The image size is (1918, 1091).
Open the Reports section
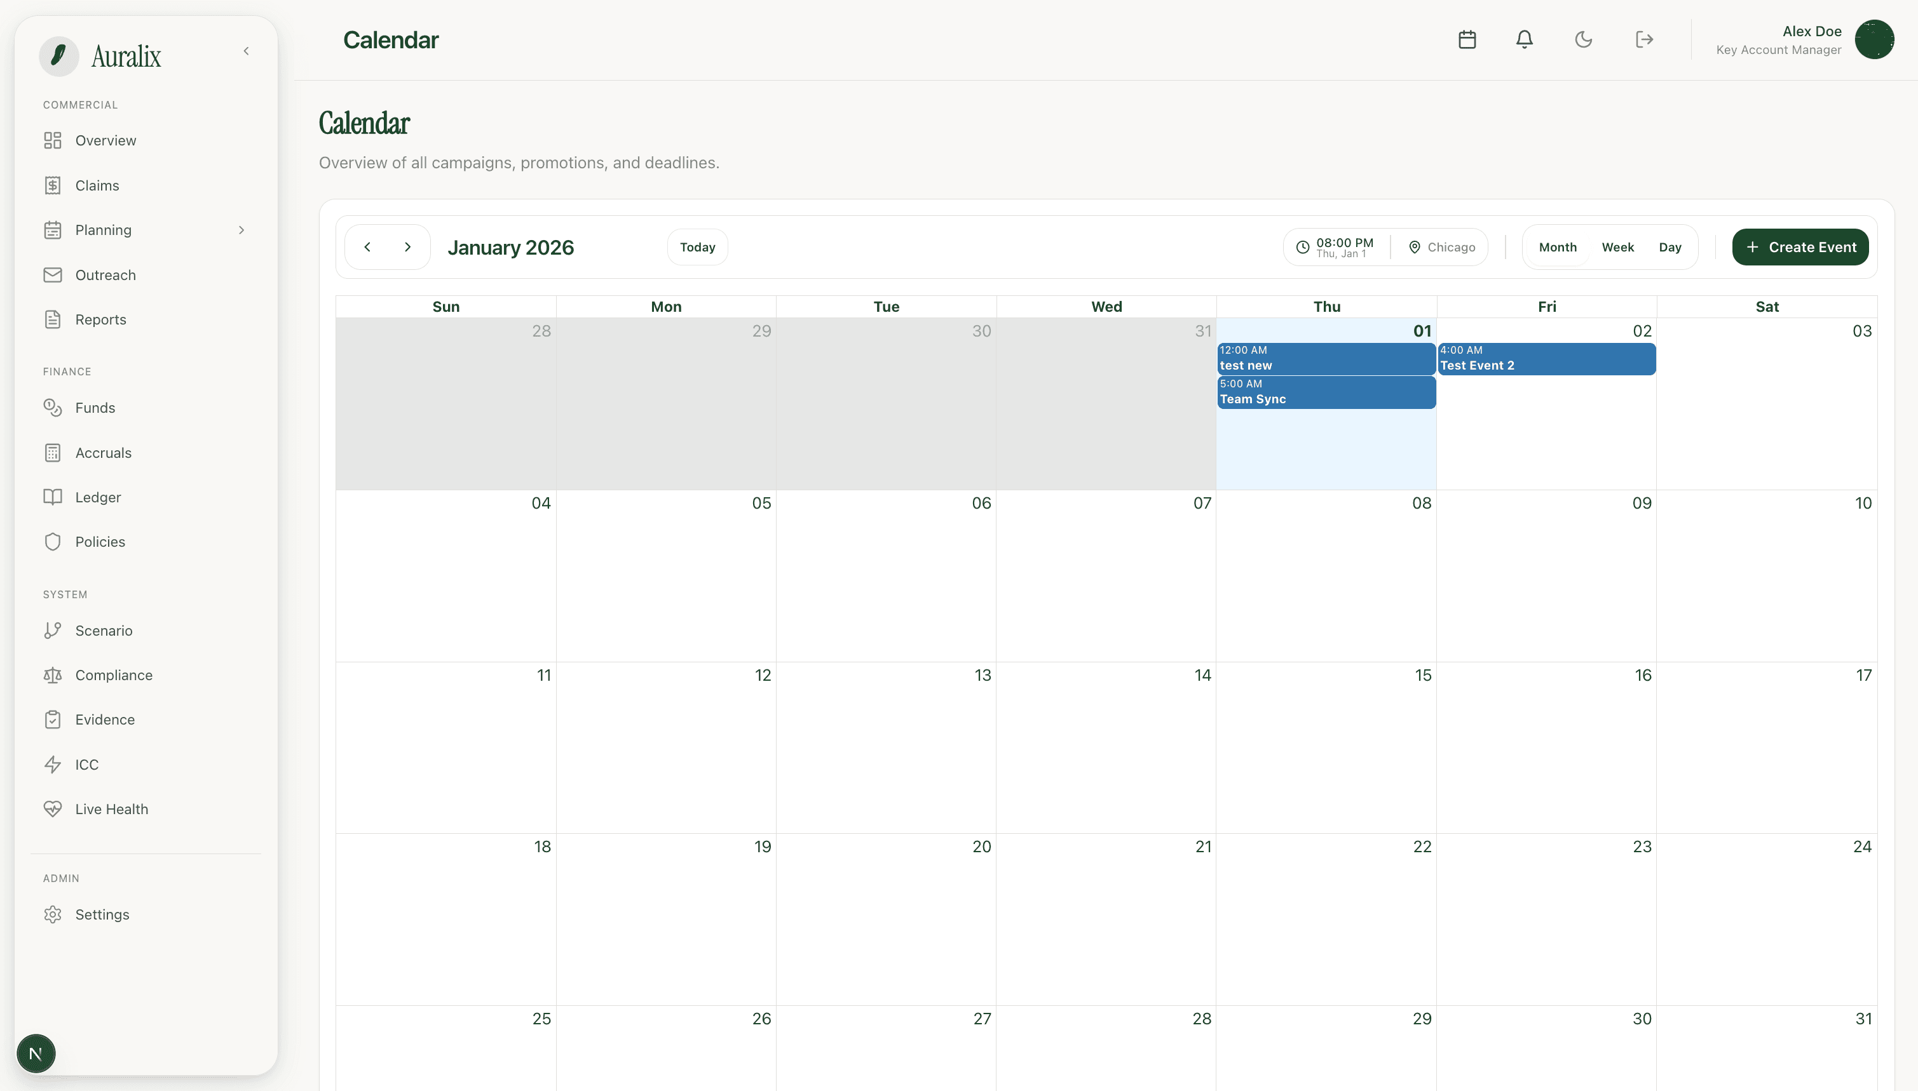(x=100, y=319)
